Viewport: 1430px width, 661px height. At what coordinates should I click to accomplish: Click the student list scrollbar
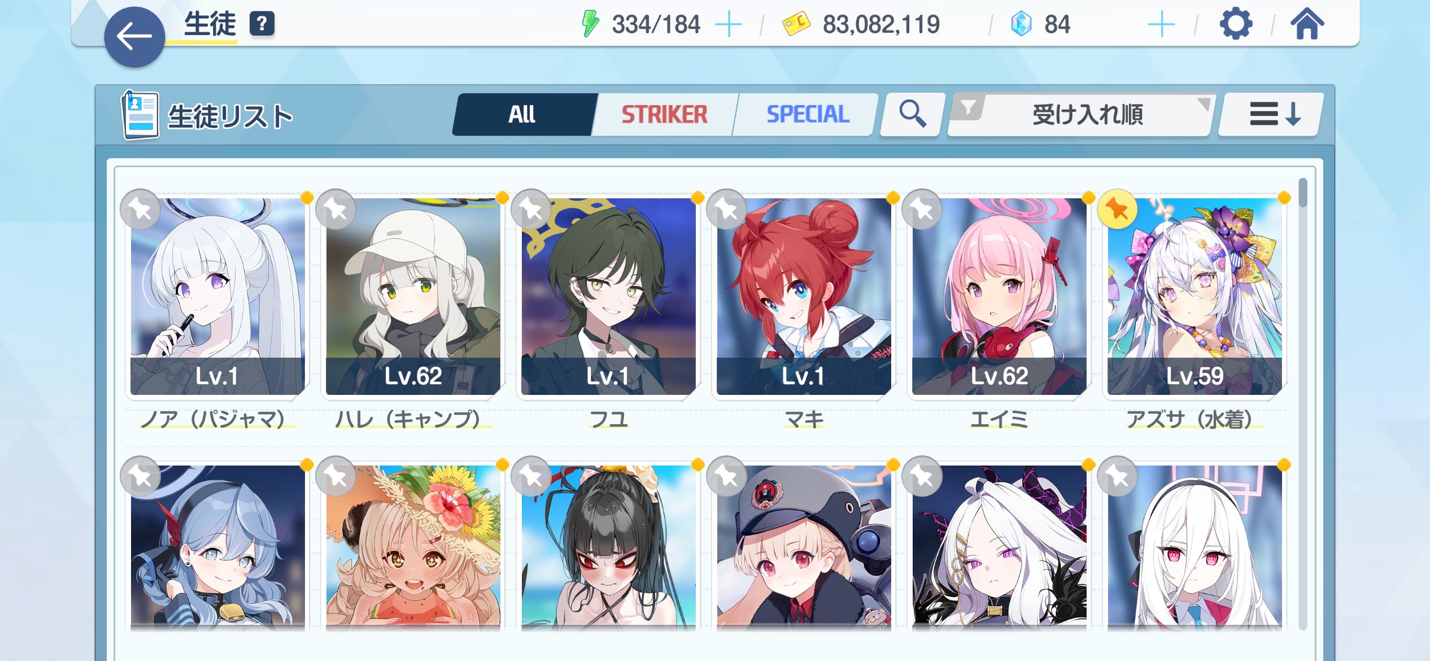[x=1302, y=403]
